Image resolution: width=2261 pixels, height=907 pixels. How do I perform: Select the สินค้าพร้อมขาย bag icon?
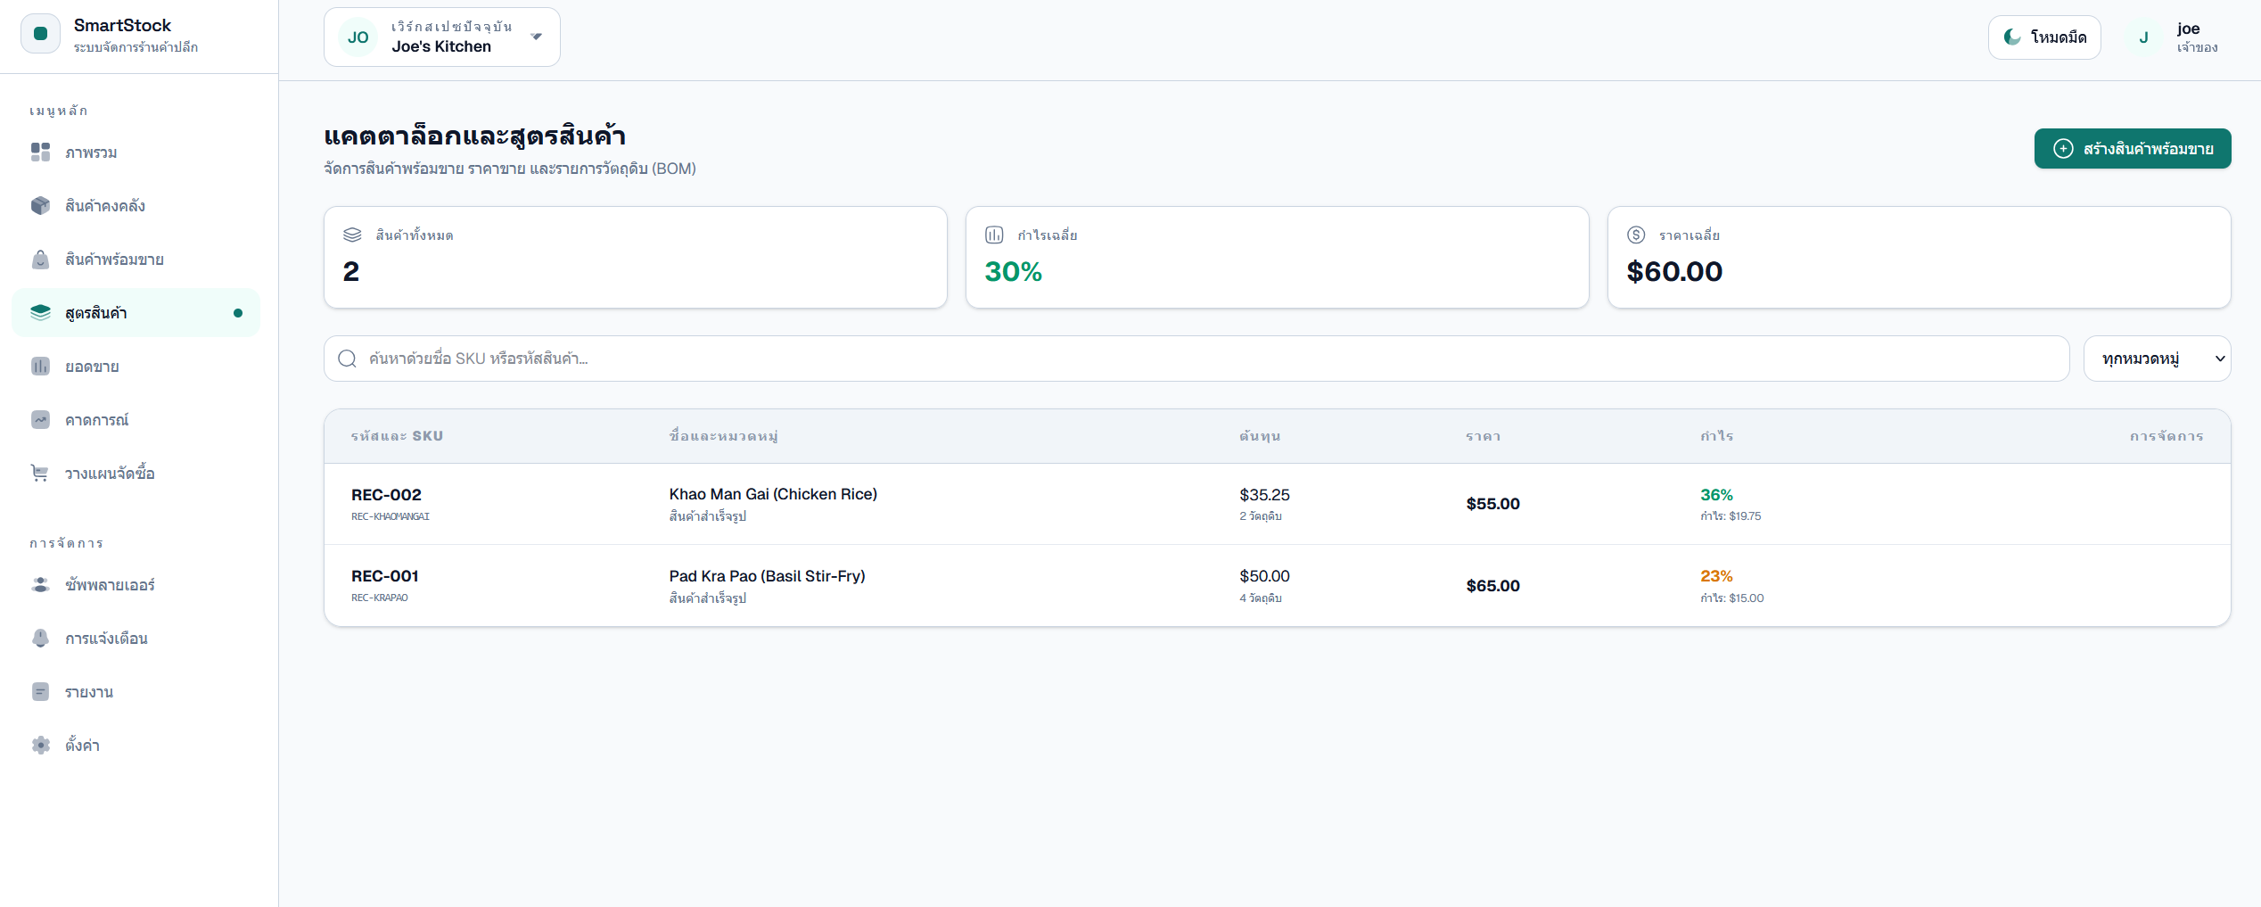[40, 260]
